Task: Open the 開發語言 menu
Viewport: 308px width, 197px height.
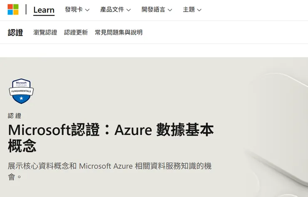Action: tap(153, 10)
